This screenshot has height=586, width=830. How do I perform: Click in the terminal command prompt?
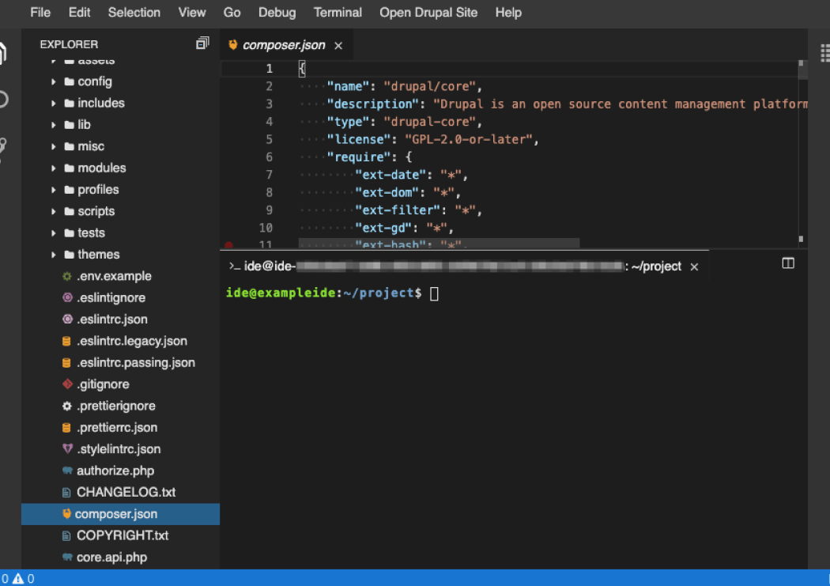(434, 293)
